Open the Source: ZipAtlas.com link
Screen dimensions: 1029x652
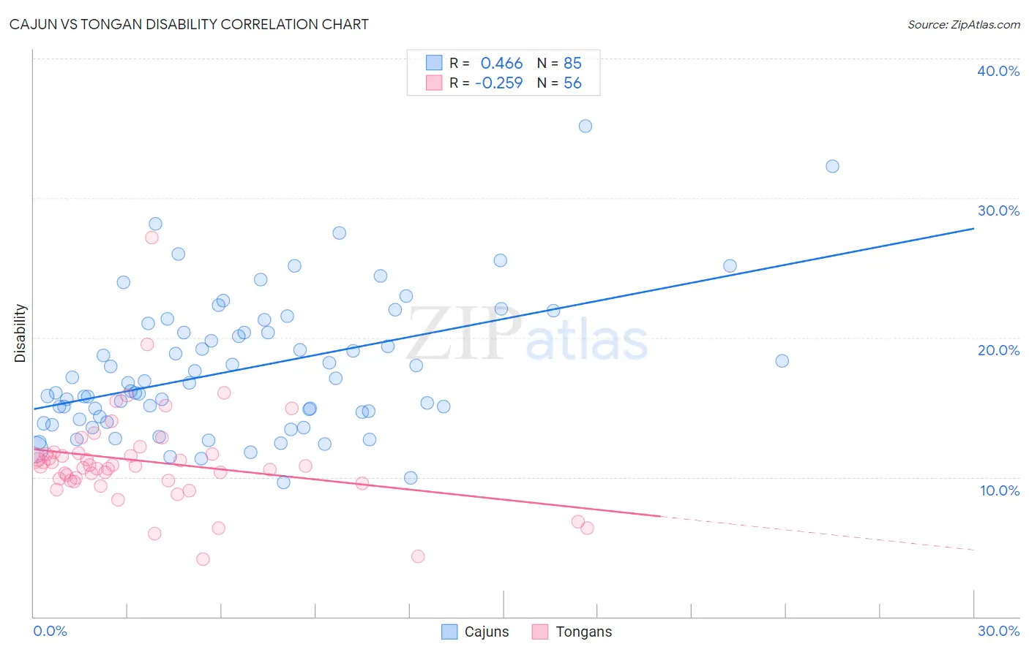coord(964,24)
